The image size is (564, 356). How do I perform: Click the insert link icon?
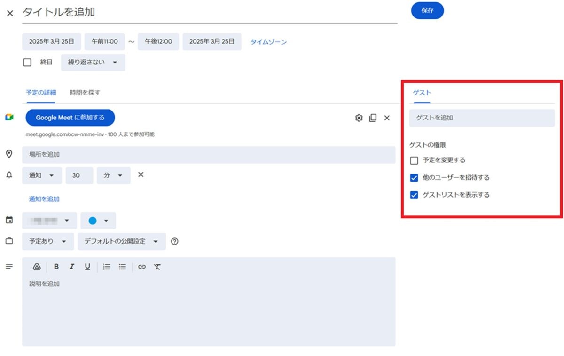click(x=142, y=267)
